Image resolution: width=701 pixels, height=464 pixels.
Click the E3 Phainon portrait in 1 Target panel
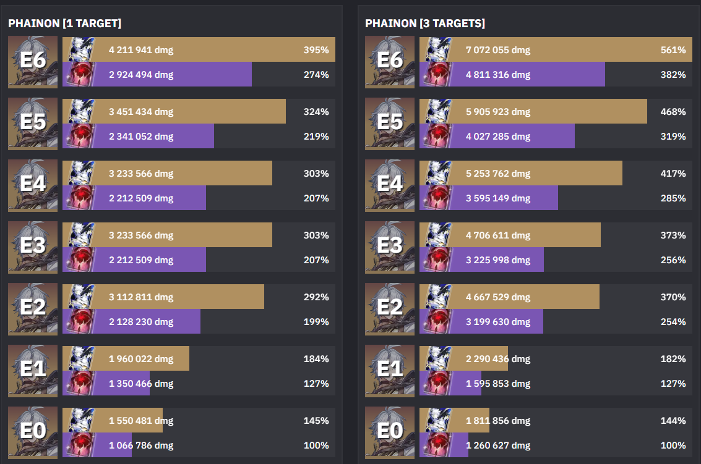tap(33, 247)
